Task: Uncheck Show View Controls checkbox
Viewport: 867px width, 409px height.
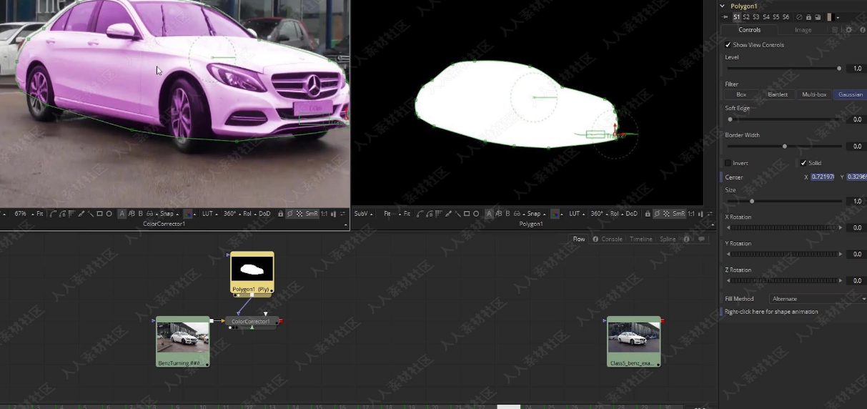Action: 728,45
